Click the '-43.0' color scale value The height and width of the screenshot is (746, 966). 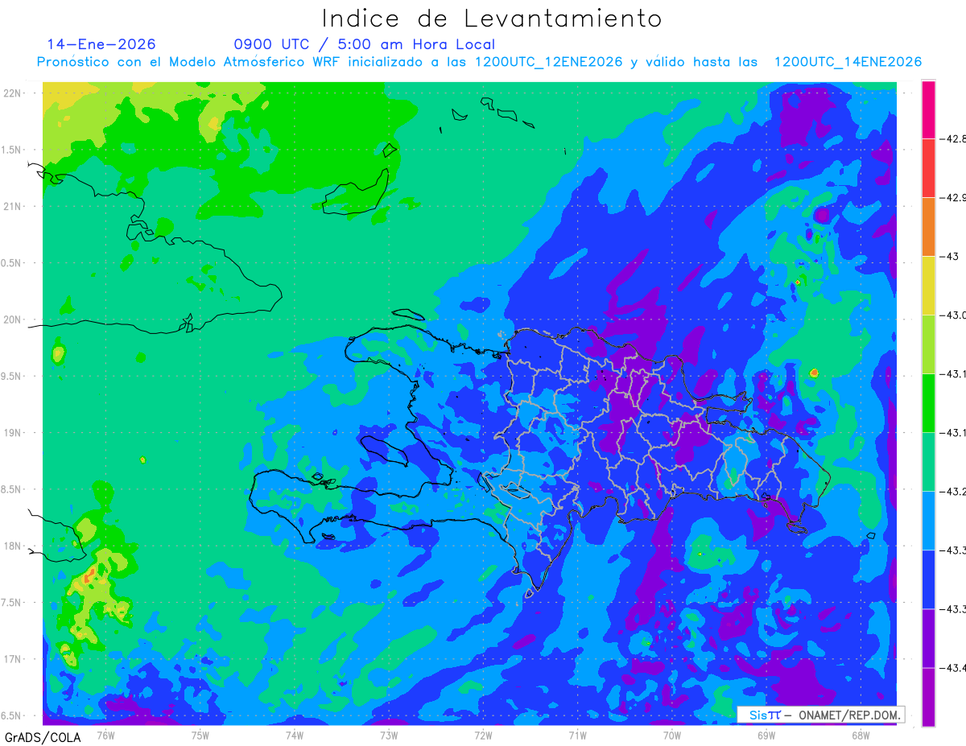[954, 315]
